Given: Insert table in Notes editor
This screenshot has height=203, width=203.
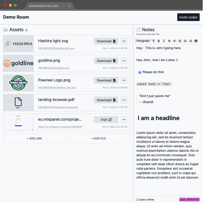Looking at the screenshot, I should (196, 41).
